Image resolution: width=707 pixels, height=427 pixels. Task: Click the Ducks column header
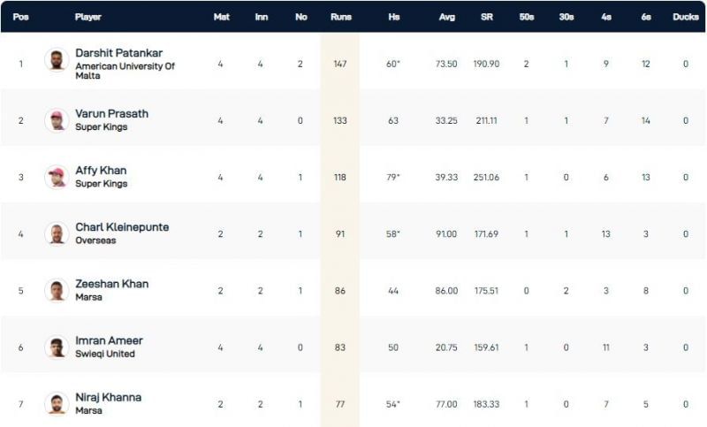click(x=685, y=17)
